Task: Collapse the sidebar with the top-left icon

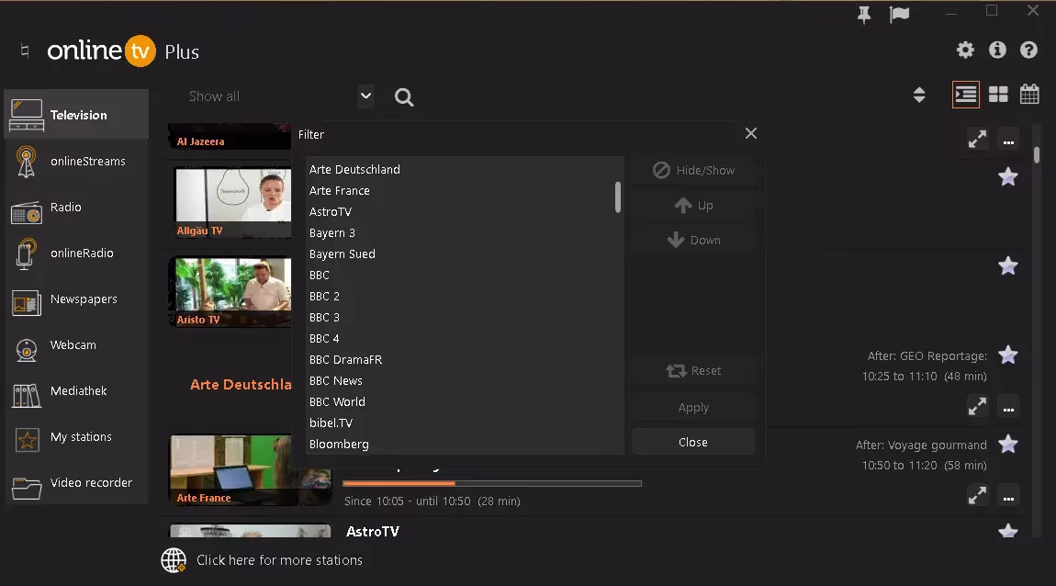Action: (25, 51)
